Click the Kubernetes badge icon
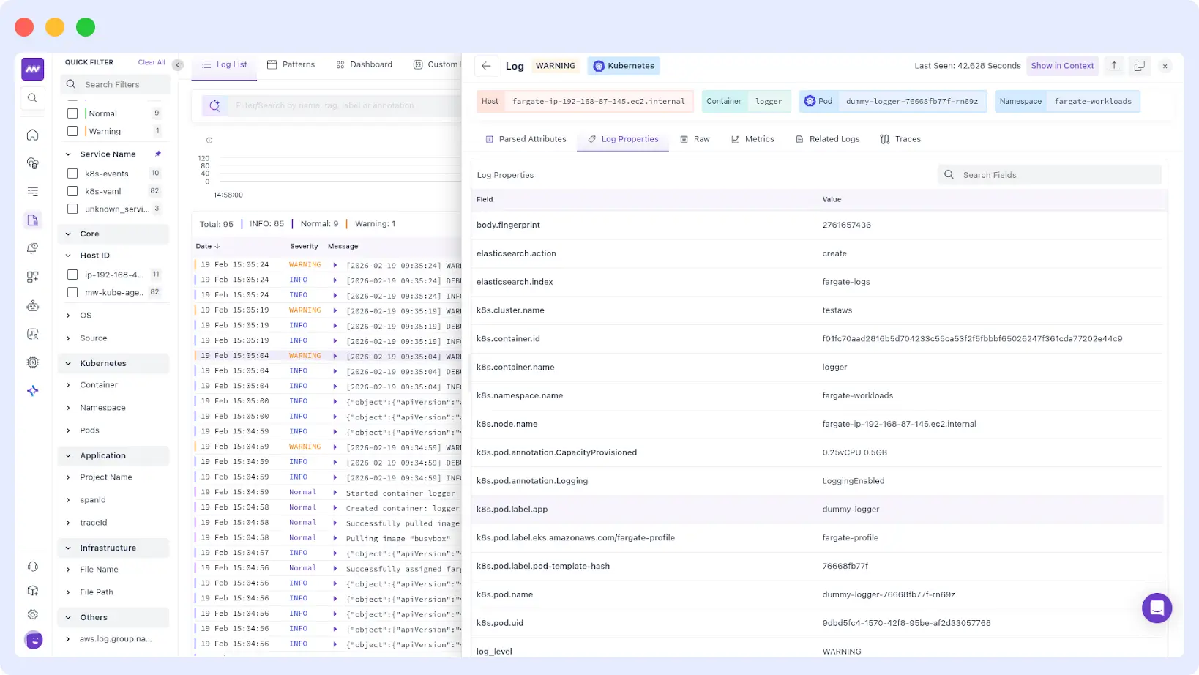1199x675 pixels. [x=599, y=66]
